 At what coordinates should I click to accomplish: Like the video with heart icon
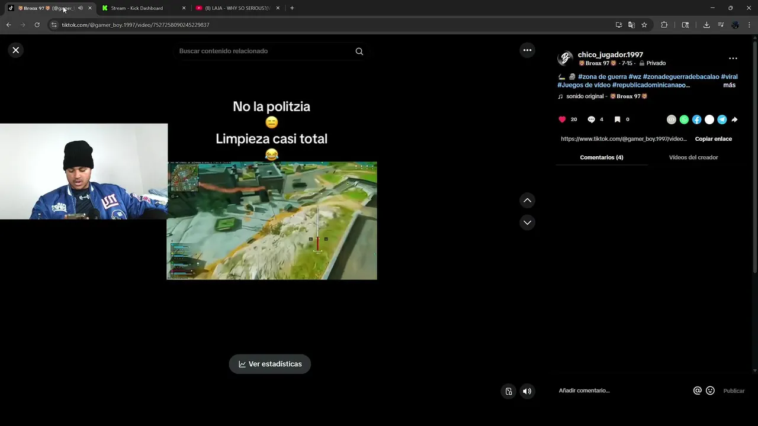pos(562,120)
